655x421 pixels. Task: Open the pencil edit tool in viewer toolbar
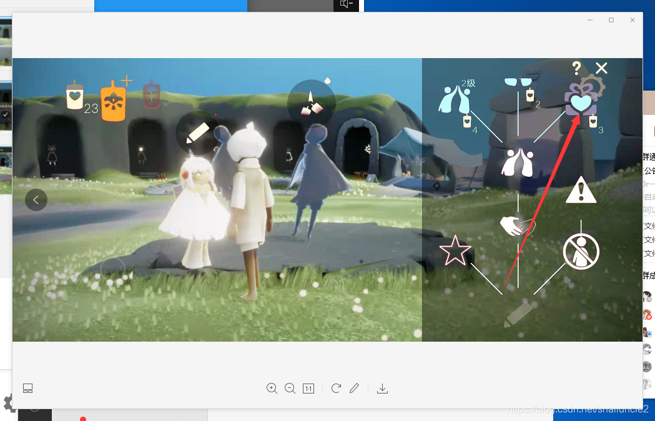coord(354,389)
